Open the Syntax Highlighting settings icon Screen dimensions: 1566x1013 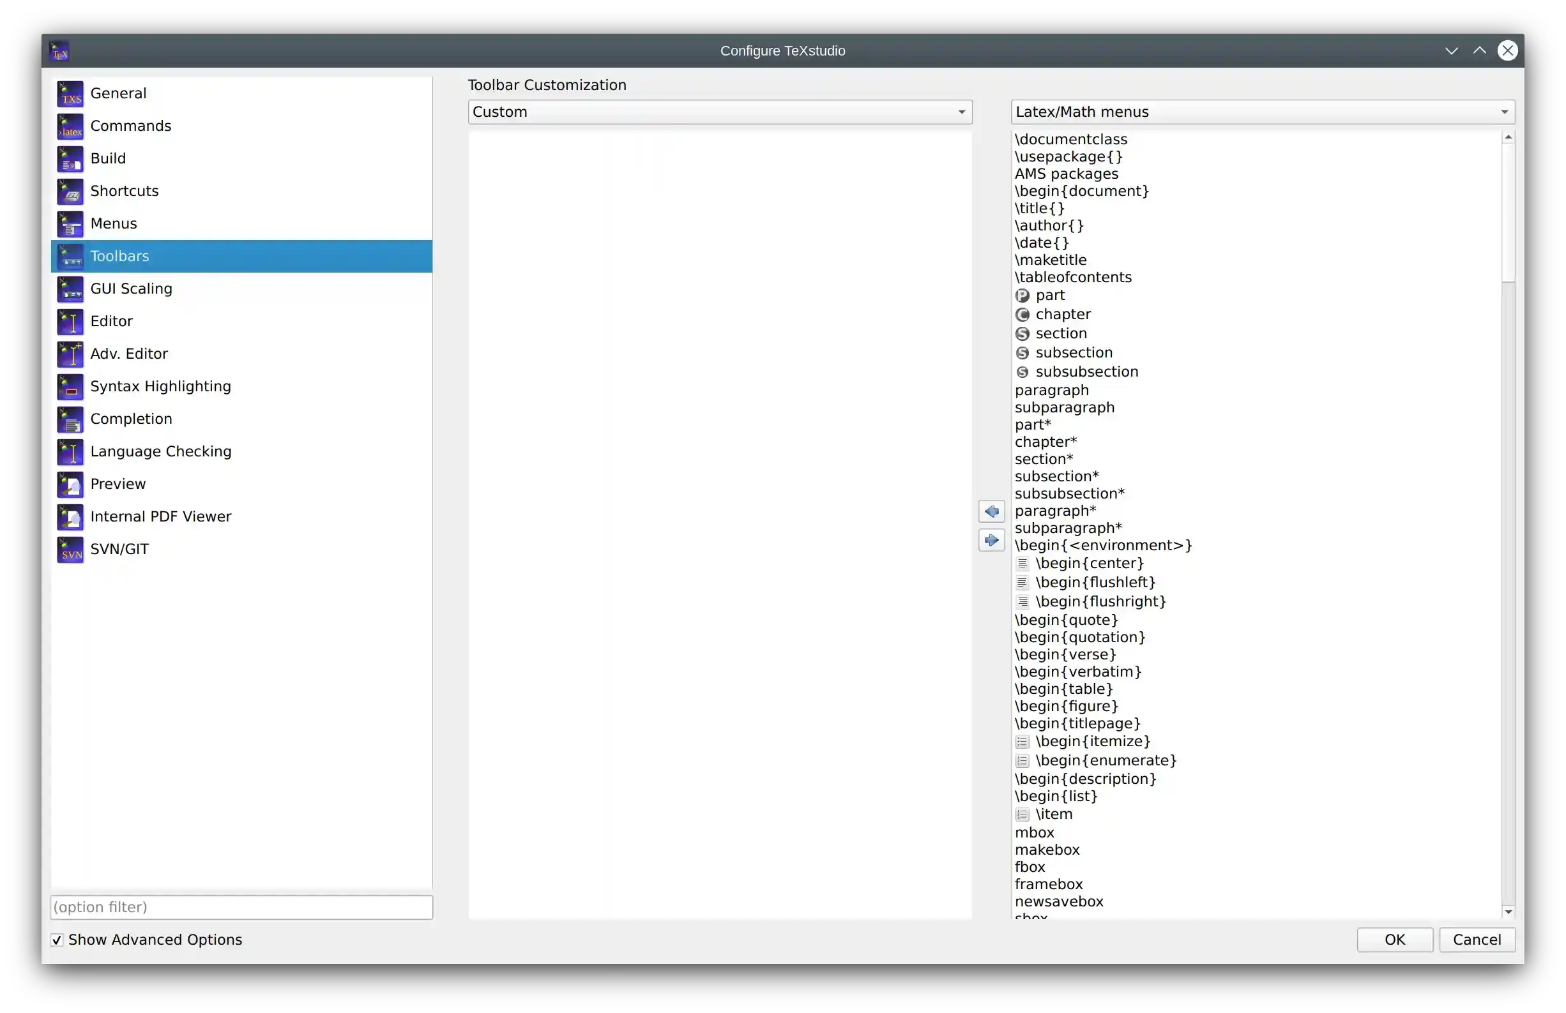tap(70, 386)
